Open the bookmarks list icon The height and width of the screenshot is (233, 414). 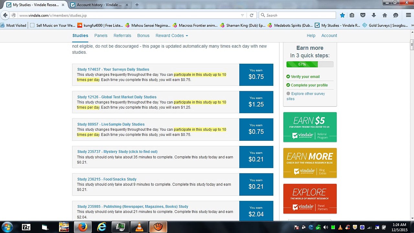click(x=352, y=15)
